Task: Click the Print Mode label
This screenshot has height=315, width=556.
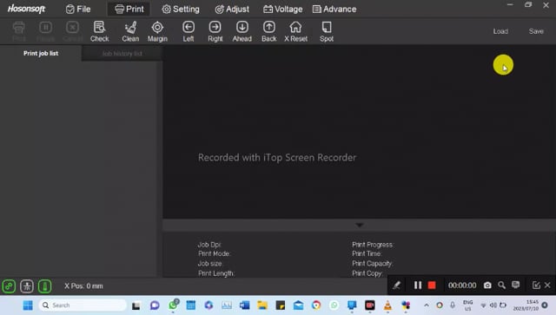Action: pyautogui.click(x=215, y=253)
